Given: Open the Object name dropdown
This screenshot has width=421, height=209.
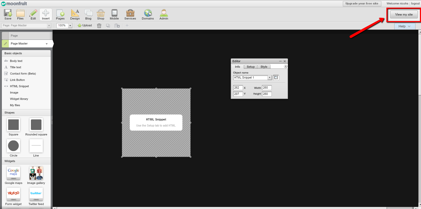Looking at the screenshot, I should coord(269,78).
